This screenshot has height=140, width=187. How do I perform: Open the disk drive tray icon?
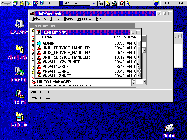coord(101,3)
